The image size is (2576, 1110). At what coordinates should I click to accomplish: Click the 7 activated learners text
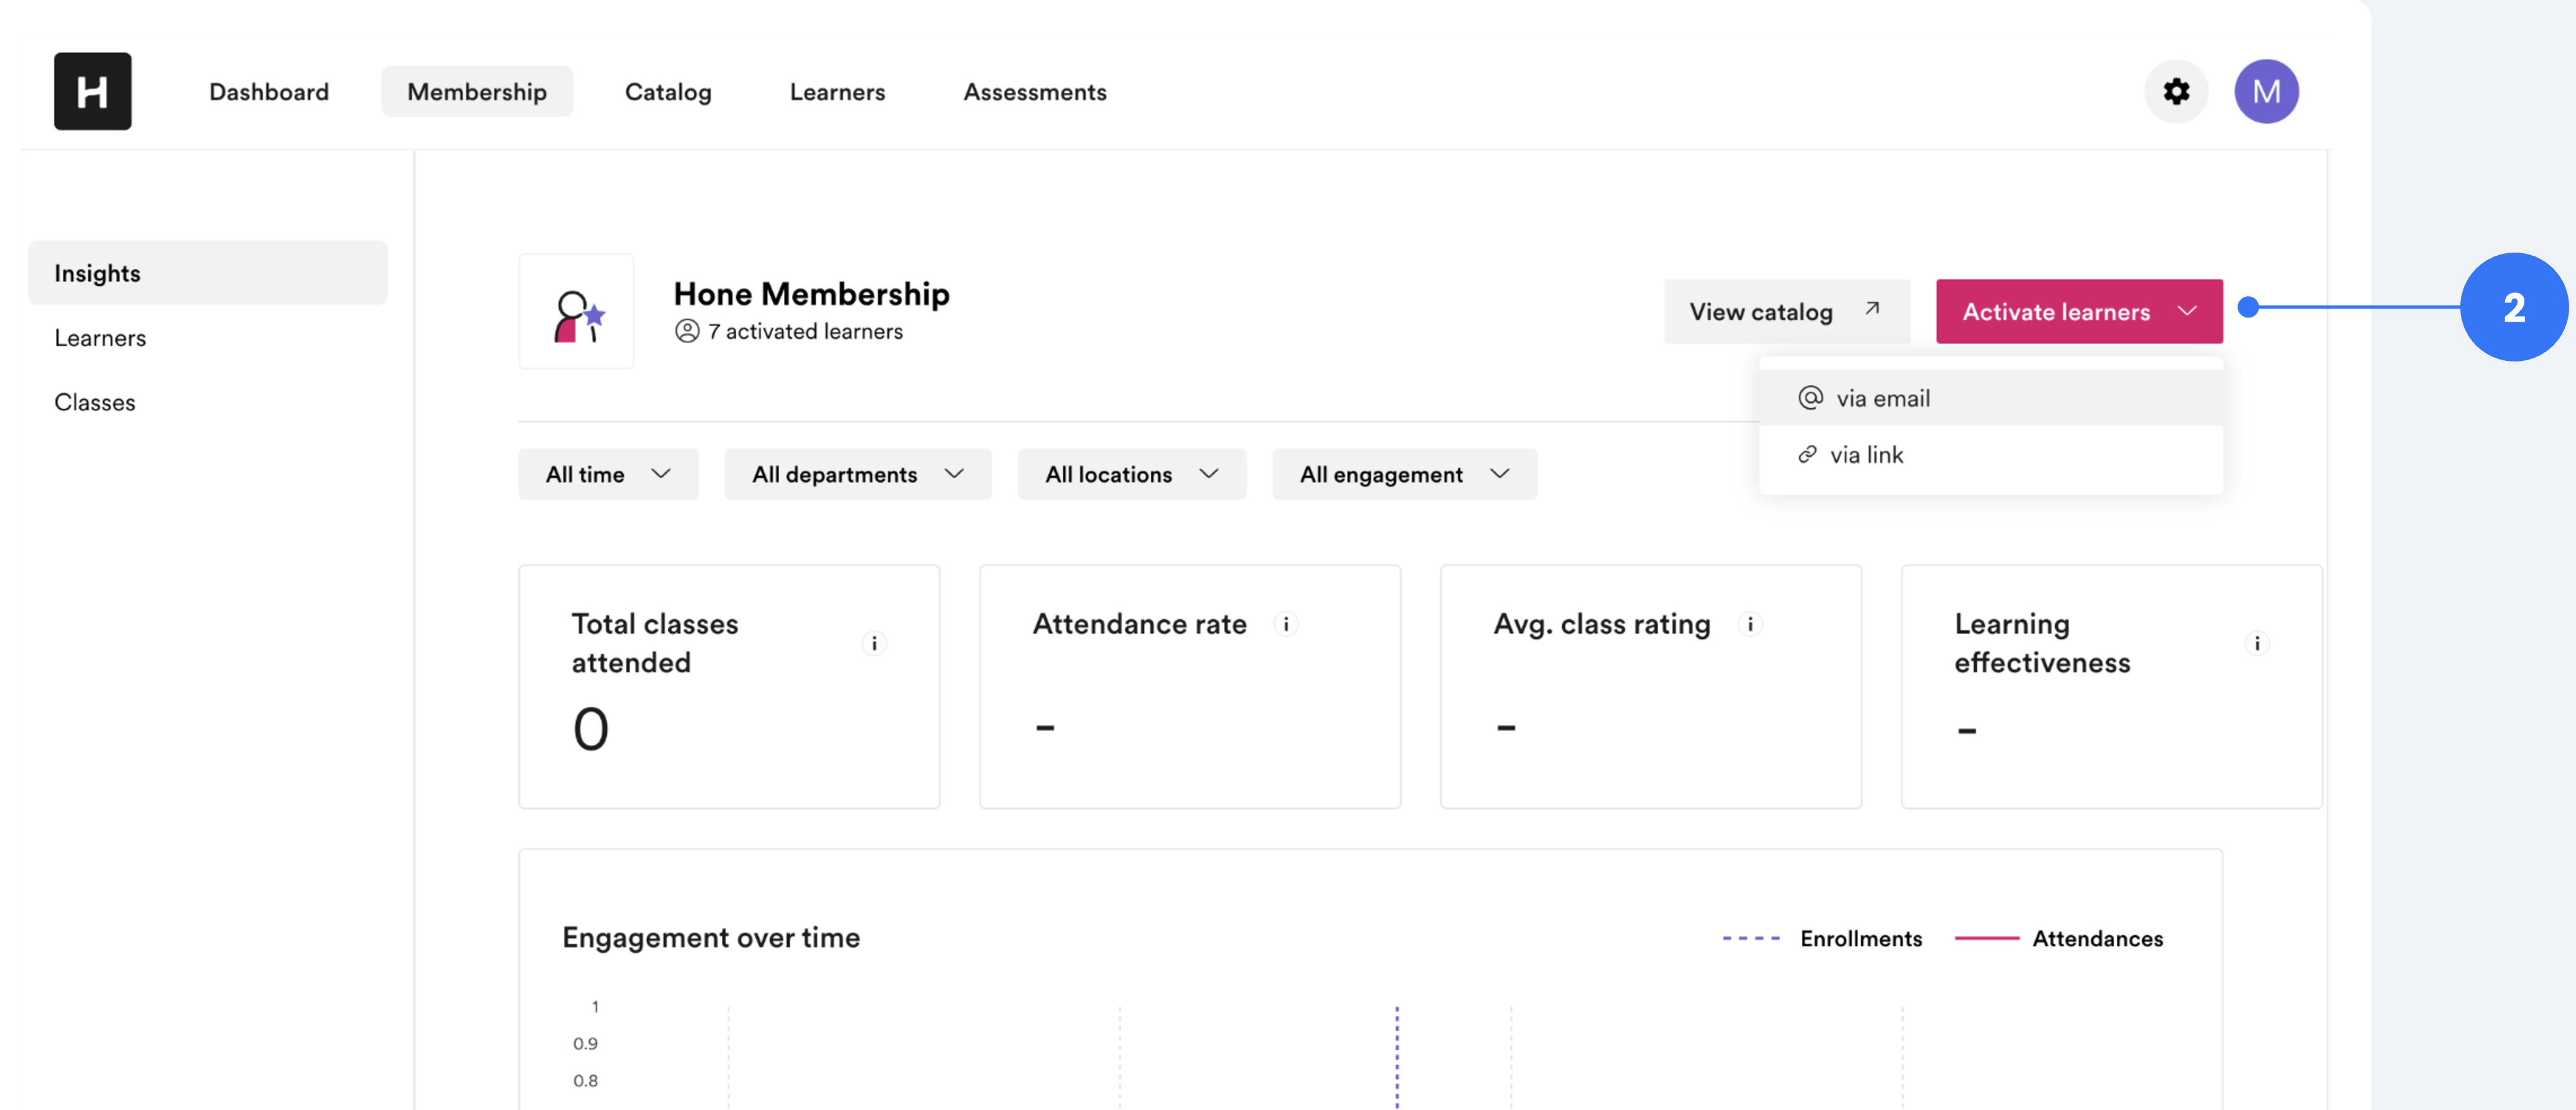(x=805, y=331)
